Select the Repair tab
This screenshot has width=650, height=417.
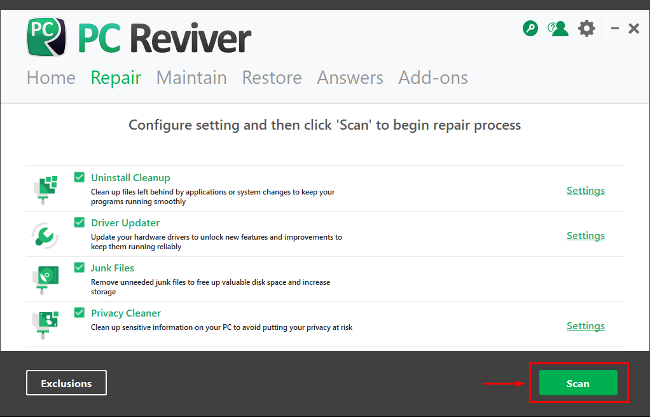pos(116,78)
